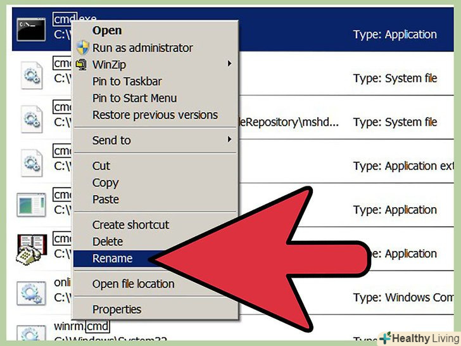Choose Paste in the context menu
The height and width of the screenshot is (346, 461).
(155, 200)
